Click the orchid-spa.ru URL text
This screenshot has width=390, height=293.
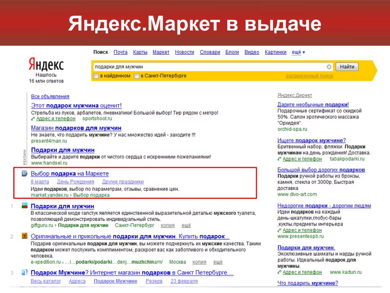292,129
